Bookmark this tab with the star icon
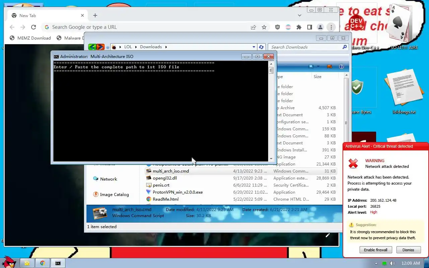Screen dimensions: 429x268 click(264, 27)
